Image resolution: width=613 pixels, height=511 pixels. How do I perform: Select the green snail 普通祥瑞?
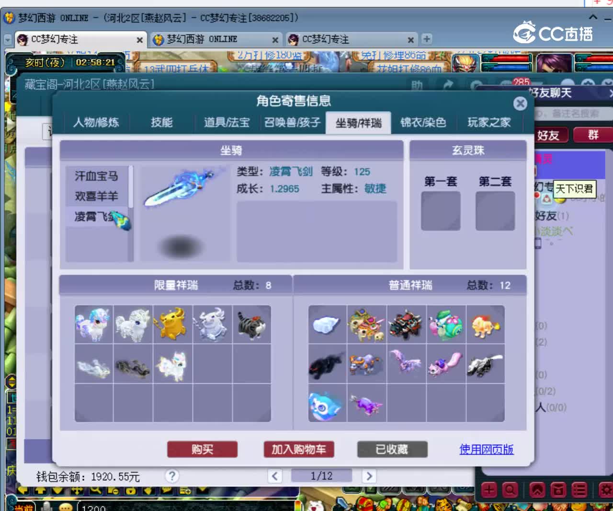[x=446, y=325]
